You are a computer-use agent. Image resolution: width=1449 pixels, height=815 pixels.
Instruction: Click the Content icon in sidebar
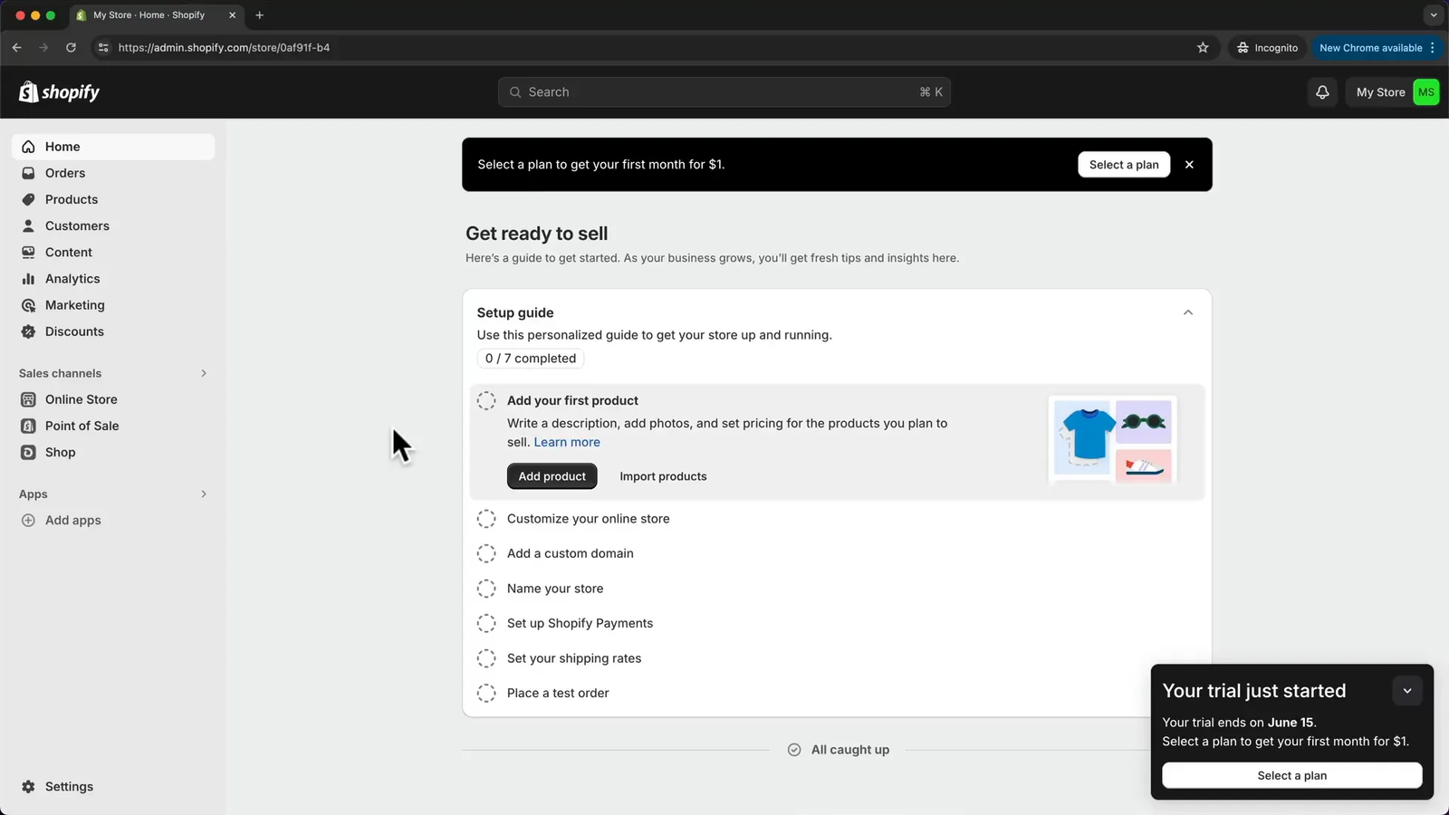pyautogui.click(x=28, y=253)
